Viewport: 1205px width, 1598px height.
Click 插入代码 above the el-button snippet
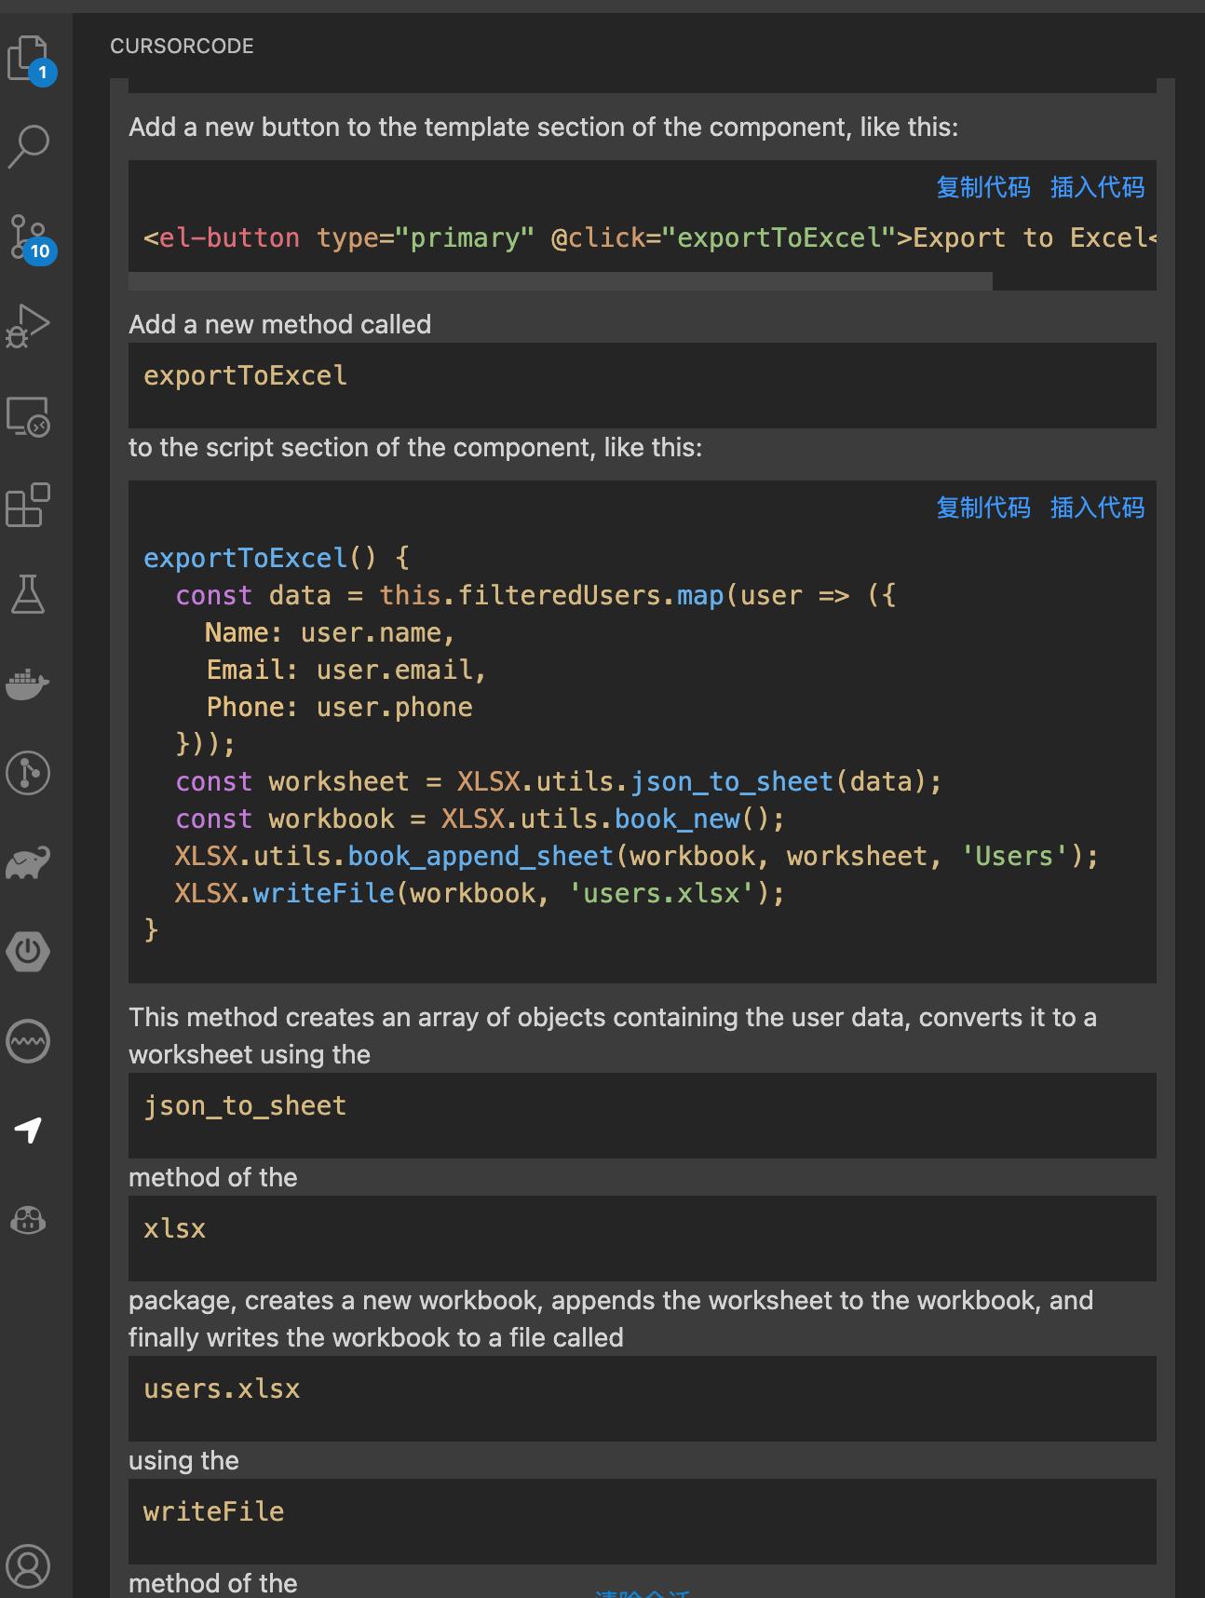pos(1097,187)
